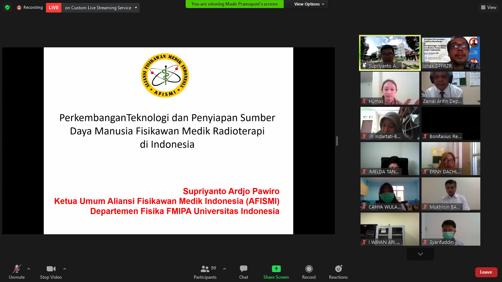Start recording with the Record button

(x=309, y=272)
